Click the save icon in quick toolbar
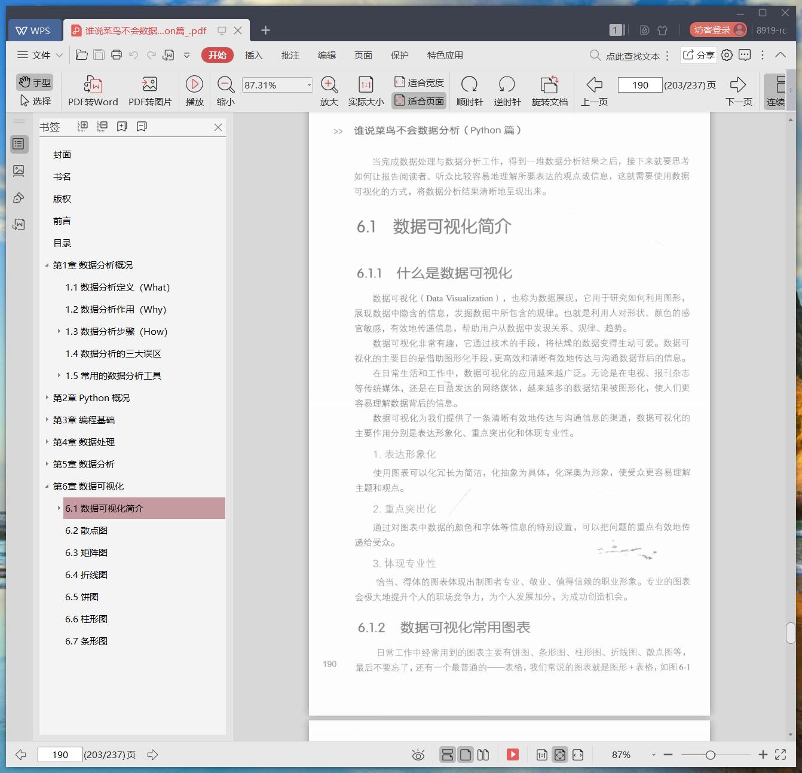 click(x=99, y=55)
